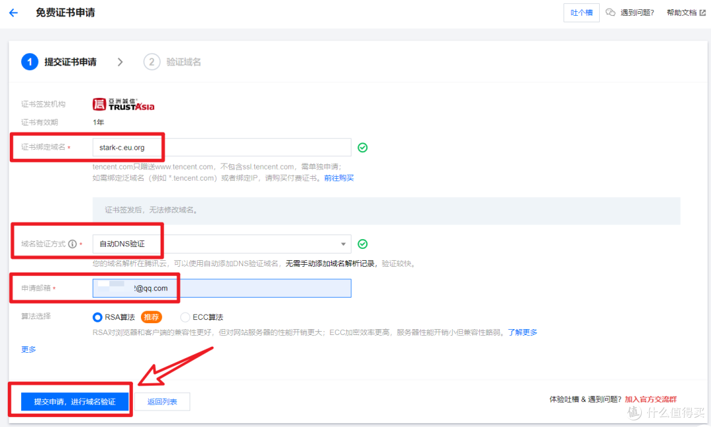
Task: Focus the 申请邮箱 input field
Action: pos(222,288)
